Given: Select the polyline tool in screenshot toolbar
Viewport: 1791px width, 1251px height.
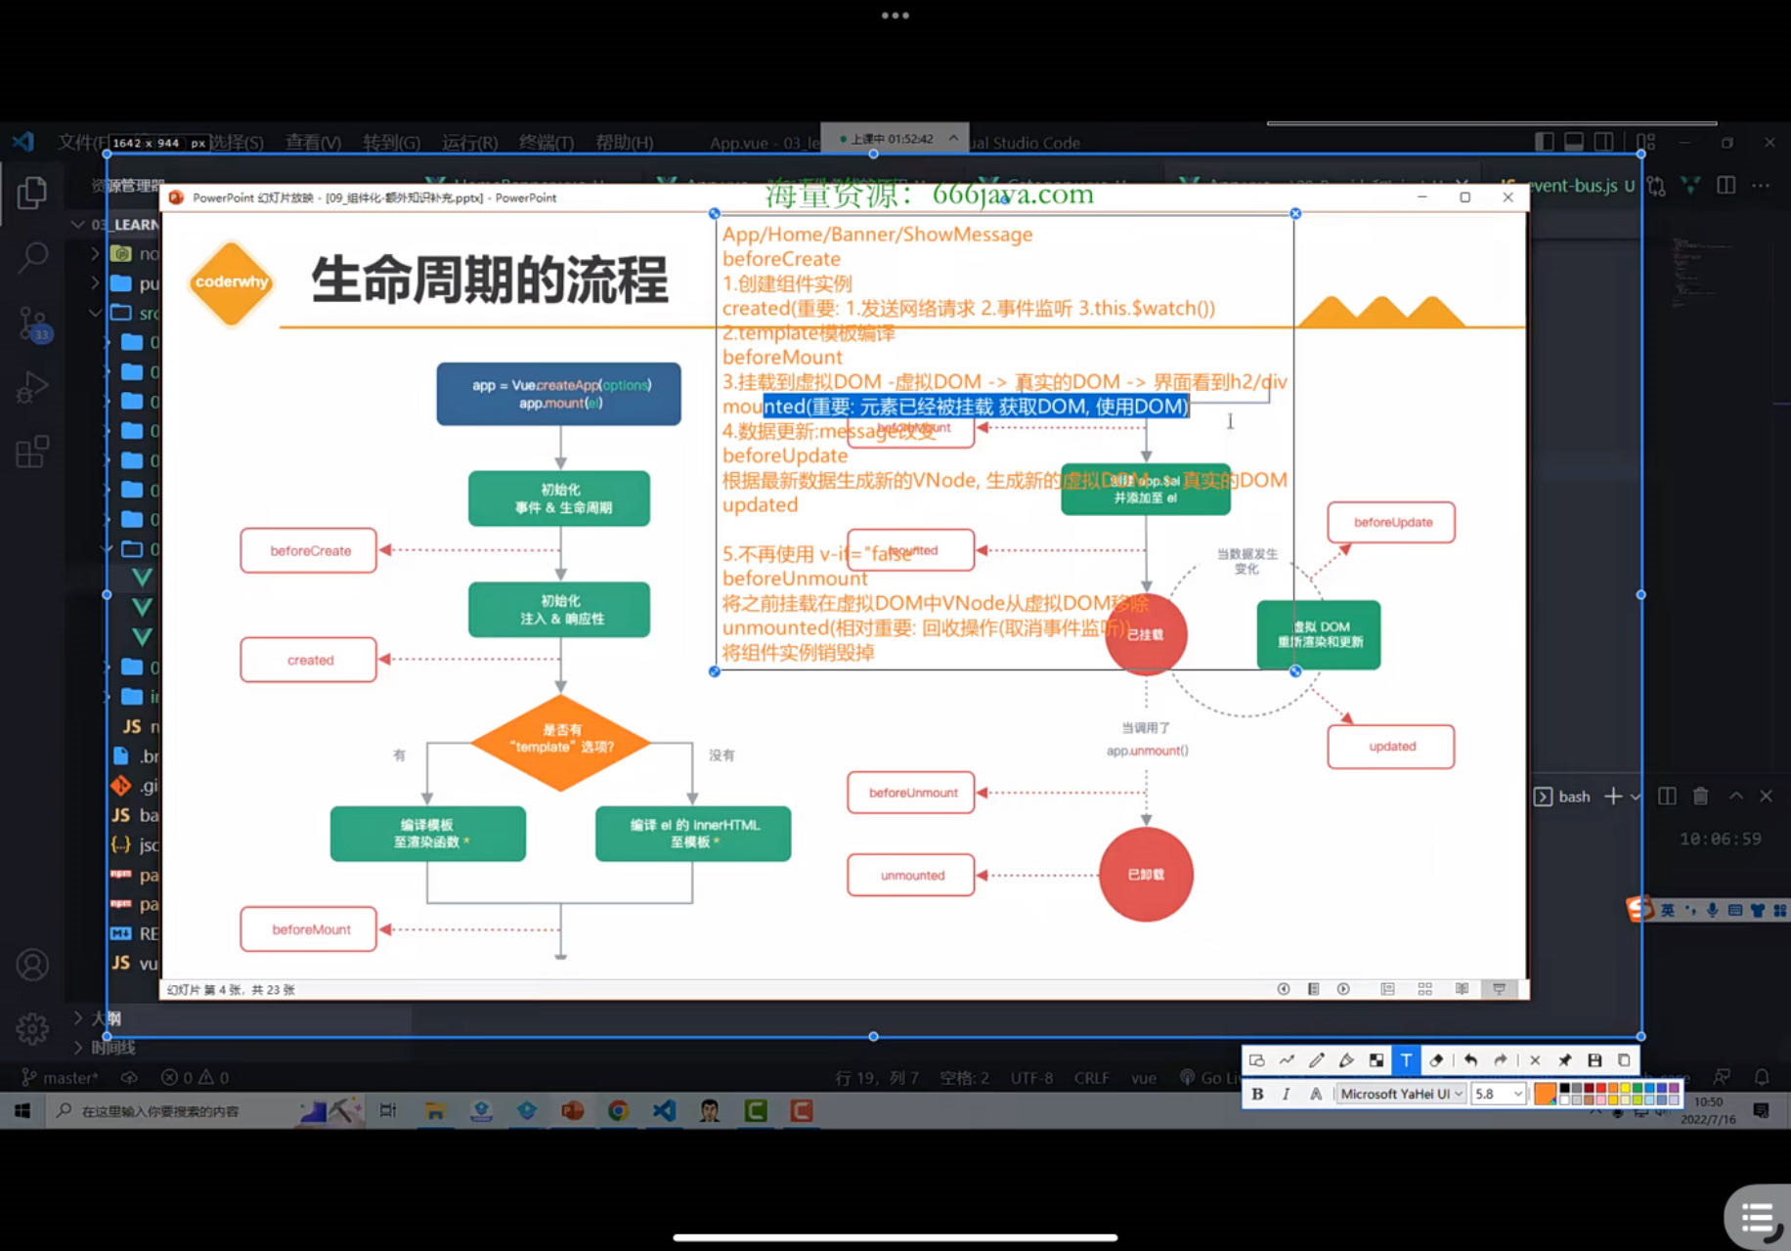Looking at the screenshot, I should tap(1287, 1059).
